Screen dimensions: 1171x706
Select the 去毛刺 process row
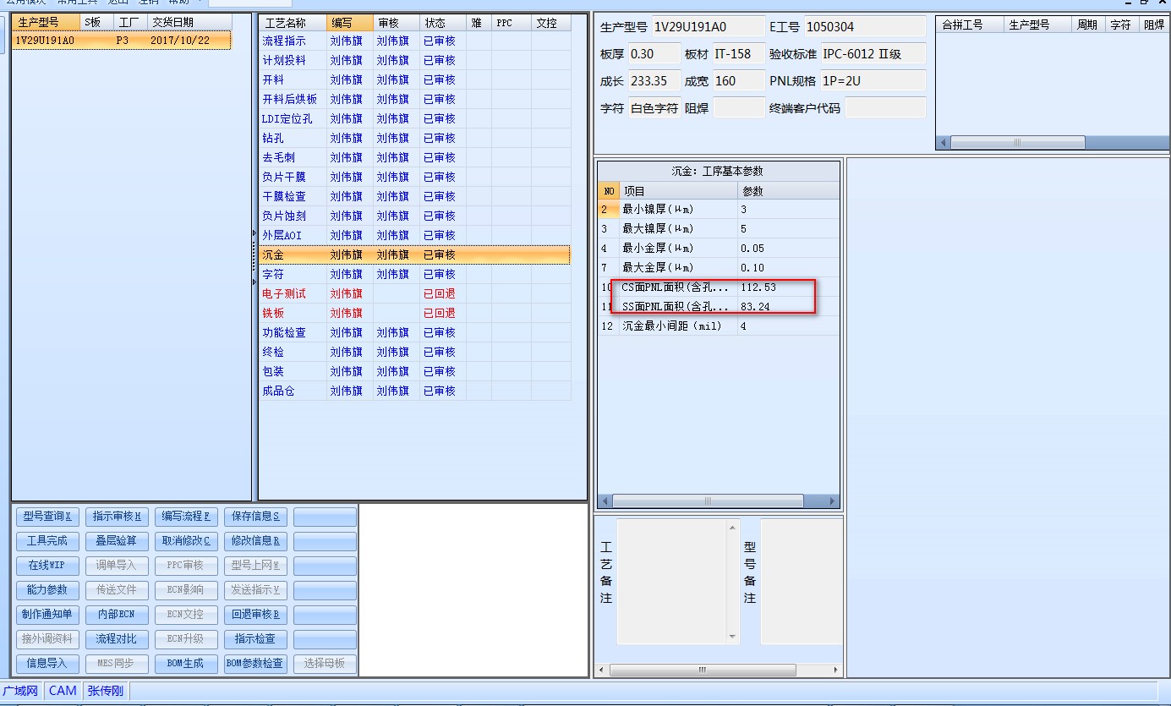point(414,158)
